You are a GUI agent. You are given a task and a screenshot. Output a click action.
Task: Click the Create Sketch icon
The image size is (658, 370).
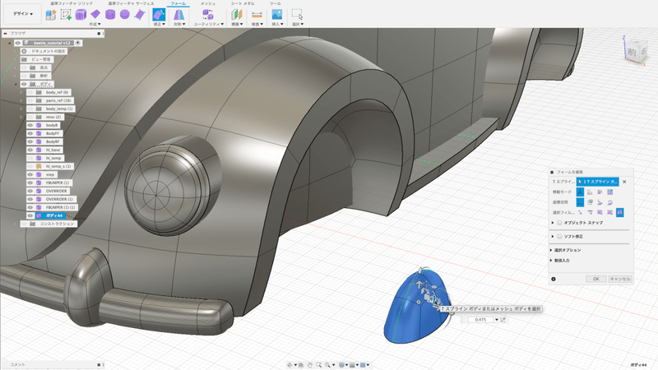[x=66, y=15]
